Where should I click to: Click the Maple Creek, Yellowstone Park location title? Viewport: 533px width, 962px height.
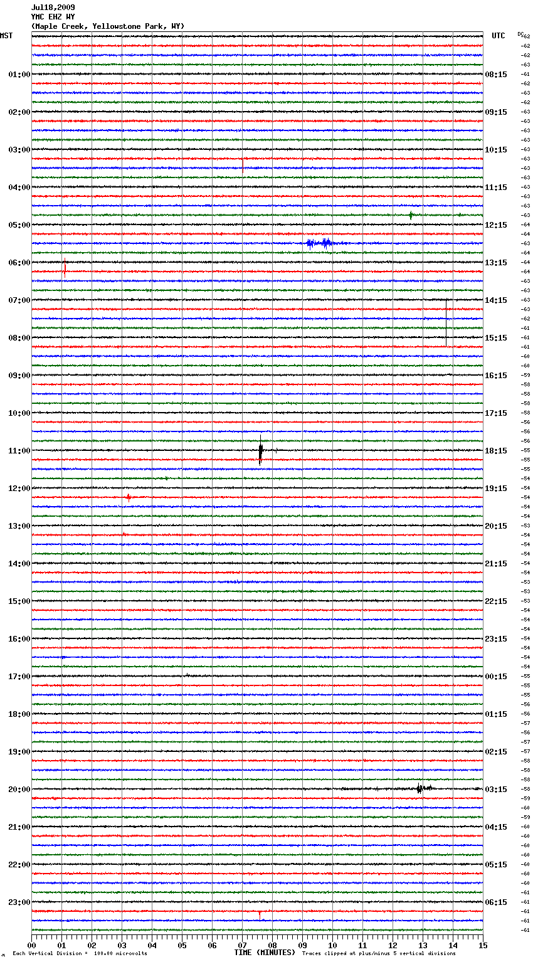(x=108, y=26)
